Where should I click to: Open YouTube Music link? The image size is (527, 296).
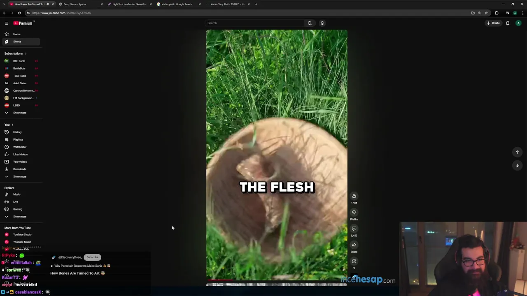20,242
